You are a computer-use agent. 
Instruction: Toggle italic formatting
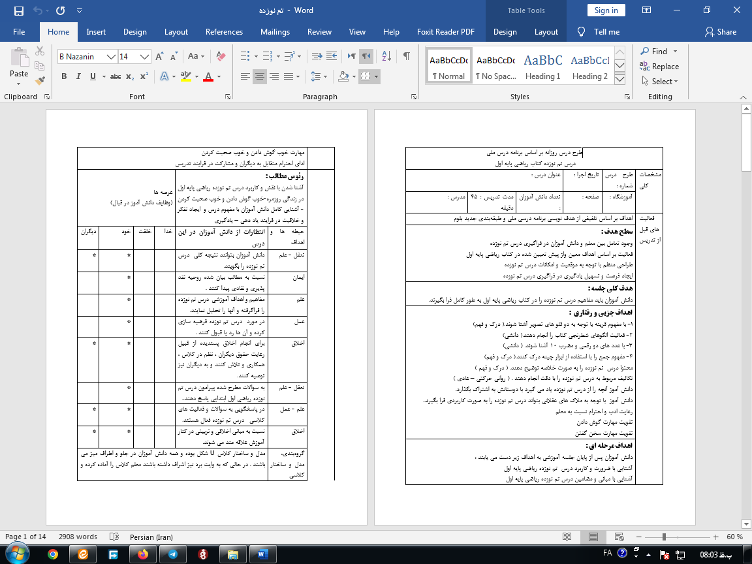click(x=78, y=76)
